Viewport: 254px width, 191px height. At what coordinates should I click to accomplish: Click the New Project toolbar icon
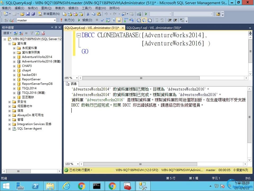point(6,14)
